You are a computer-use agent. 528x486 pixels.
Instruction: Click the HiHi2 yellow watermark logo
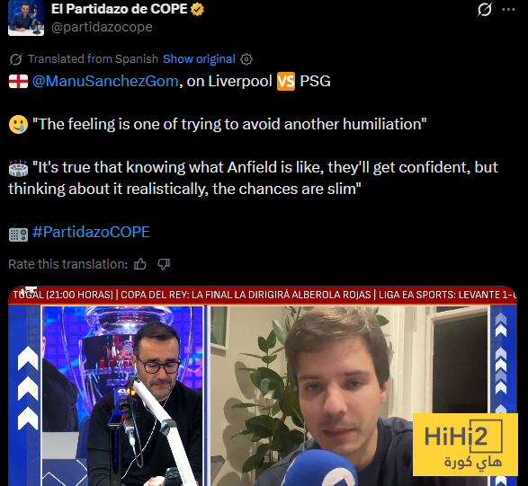[x=465, y=445]
